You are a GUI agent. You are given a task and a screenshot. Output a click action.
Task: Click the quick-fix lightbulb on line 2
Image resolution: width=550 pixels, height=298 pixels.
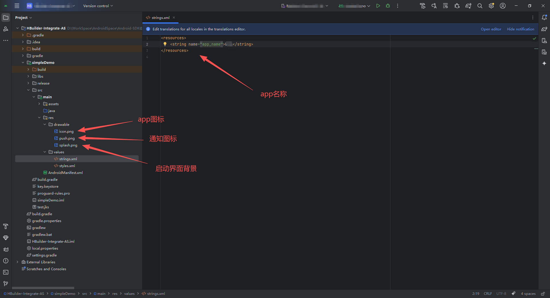point(165,44)
